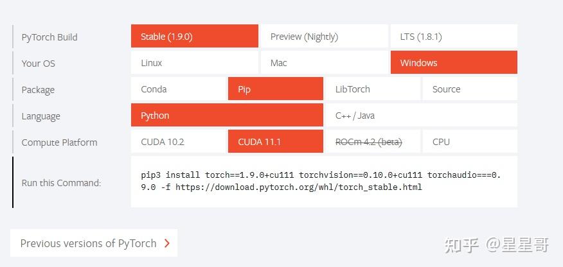The width and height of the screenshot is (563, 267).
Task: Select CUDA 11.1 compute platform
Action: tap(275, 142)
